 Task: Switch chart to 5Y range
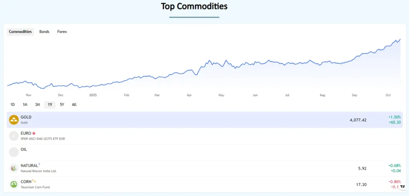[62, 105]
